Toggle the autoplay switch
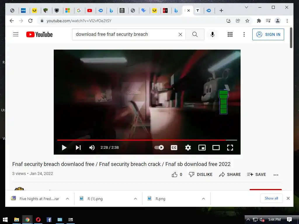 point(159,147)
